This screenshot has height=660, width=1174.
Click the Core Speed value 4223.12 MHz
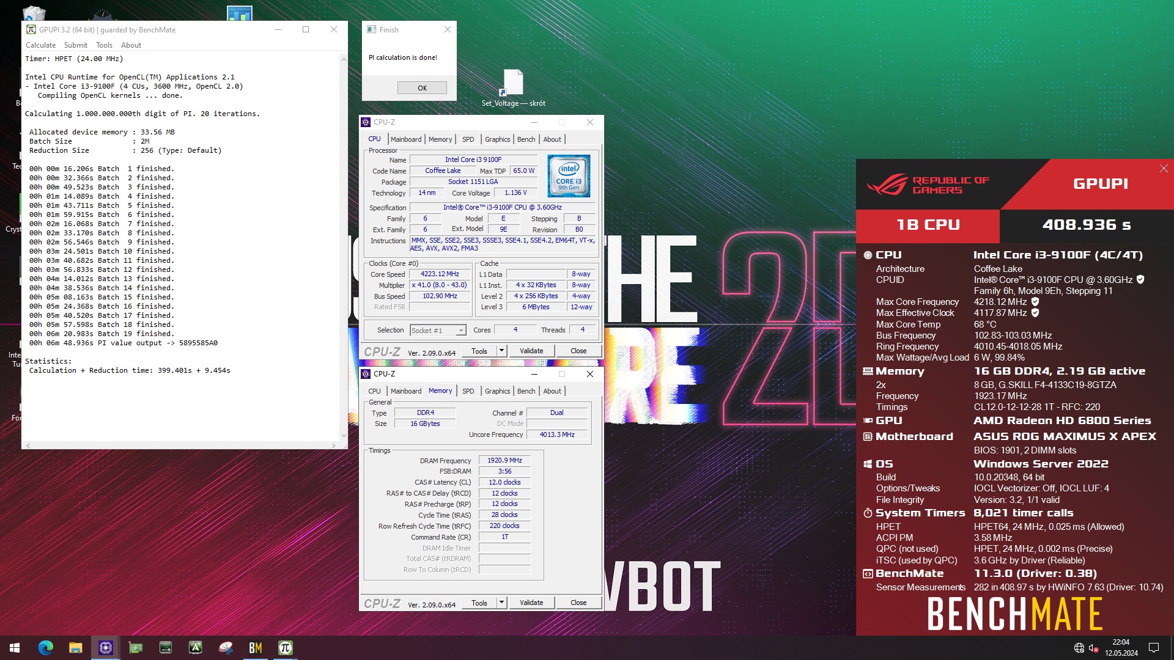(439, 274)
